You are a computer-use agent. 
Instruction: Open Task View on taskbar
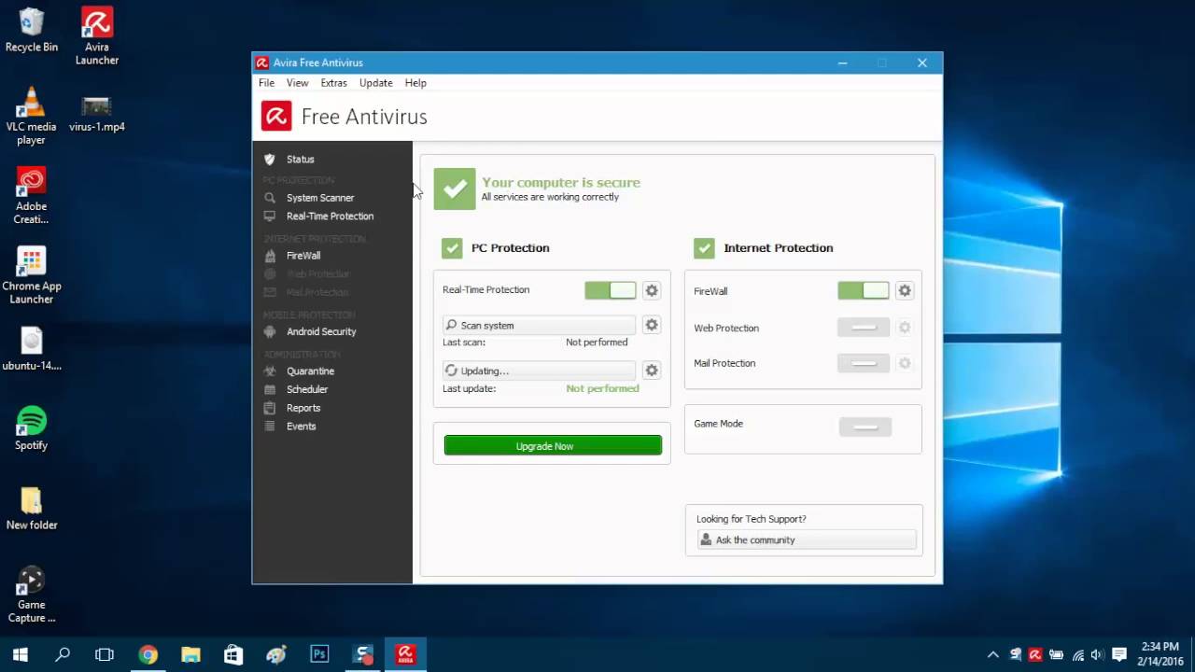[105, 654]
